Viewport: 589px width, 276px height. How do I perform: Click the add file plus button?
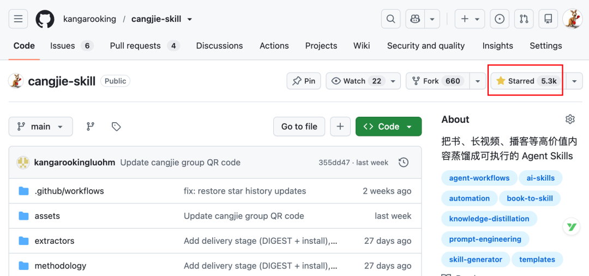coord(340,127)
